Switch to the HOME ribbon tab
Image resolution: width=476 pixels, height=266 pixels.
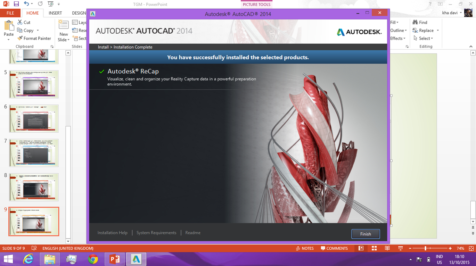pyautogui.click(x=32, y=13)
